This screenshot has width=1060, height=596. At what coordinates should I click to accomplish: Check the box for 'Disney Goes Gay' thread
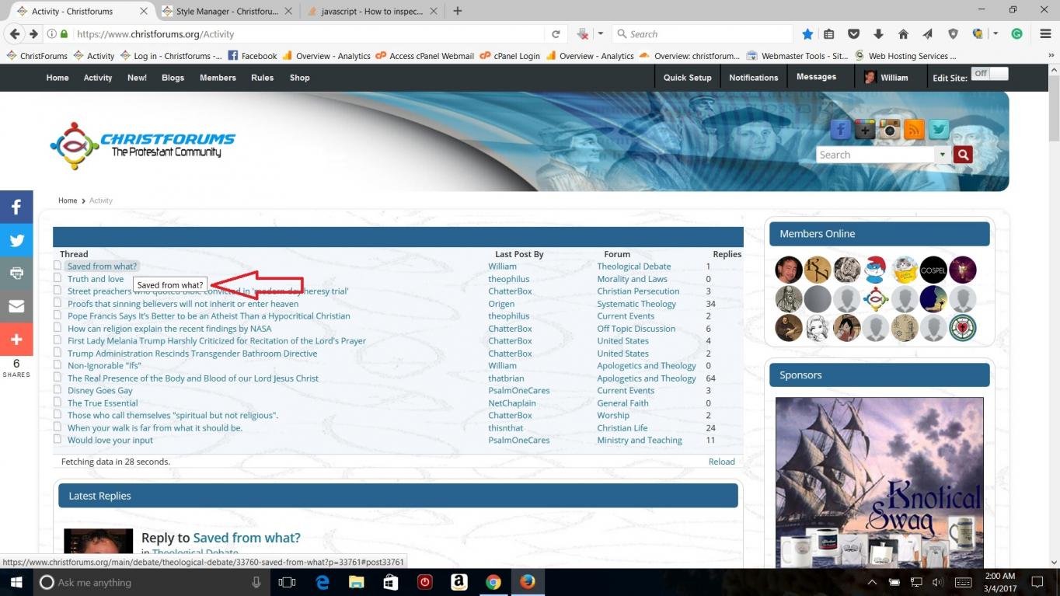click(58, 390)
